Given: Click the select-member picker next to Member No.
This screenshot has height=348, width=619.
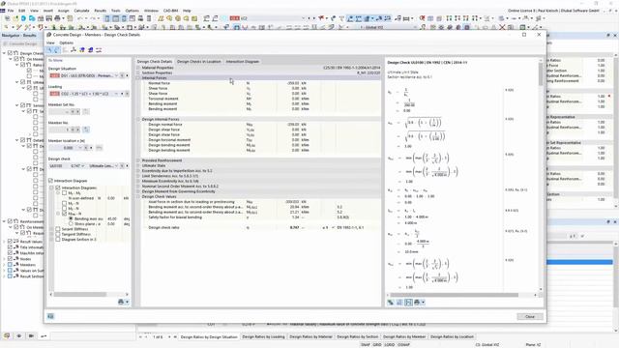Looking at the screenshot, I should 86,130.
